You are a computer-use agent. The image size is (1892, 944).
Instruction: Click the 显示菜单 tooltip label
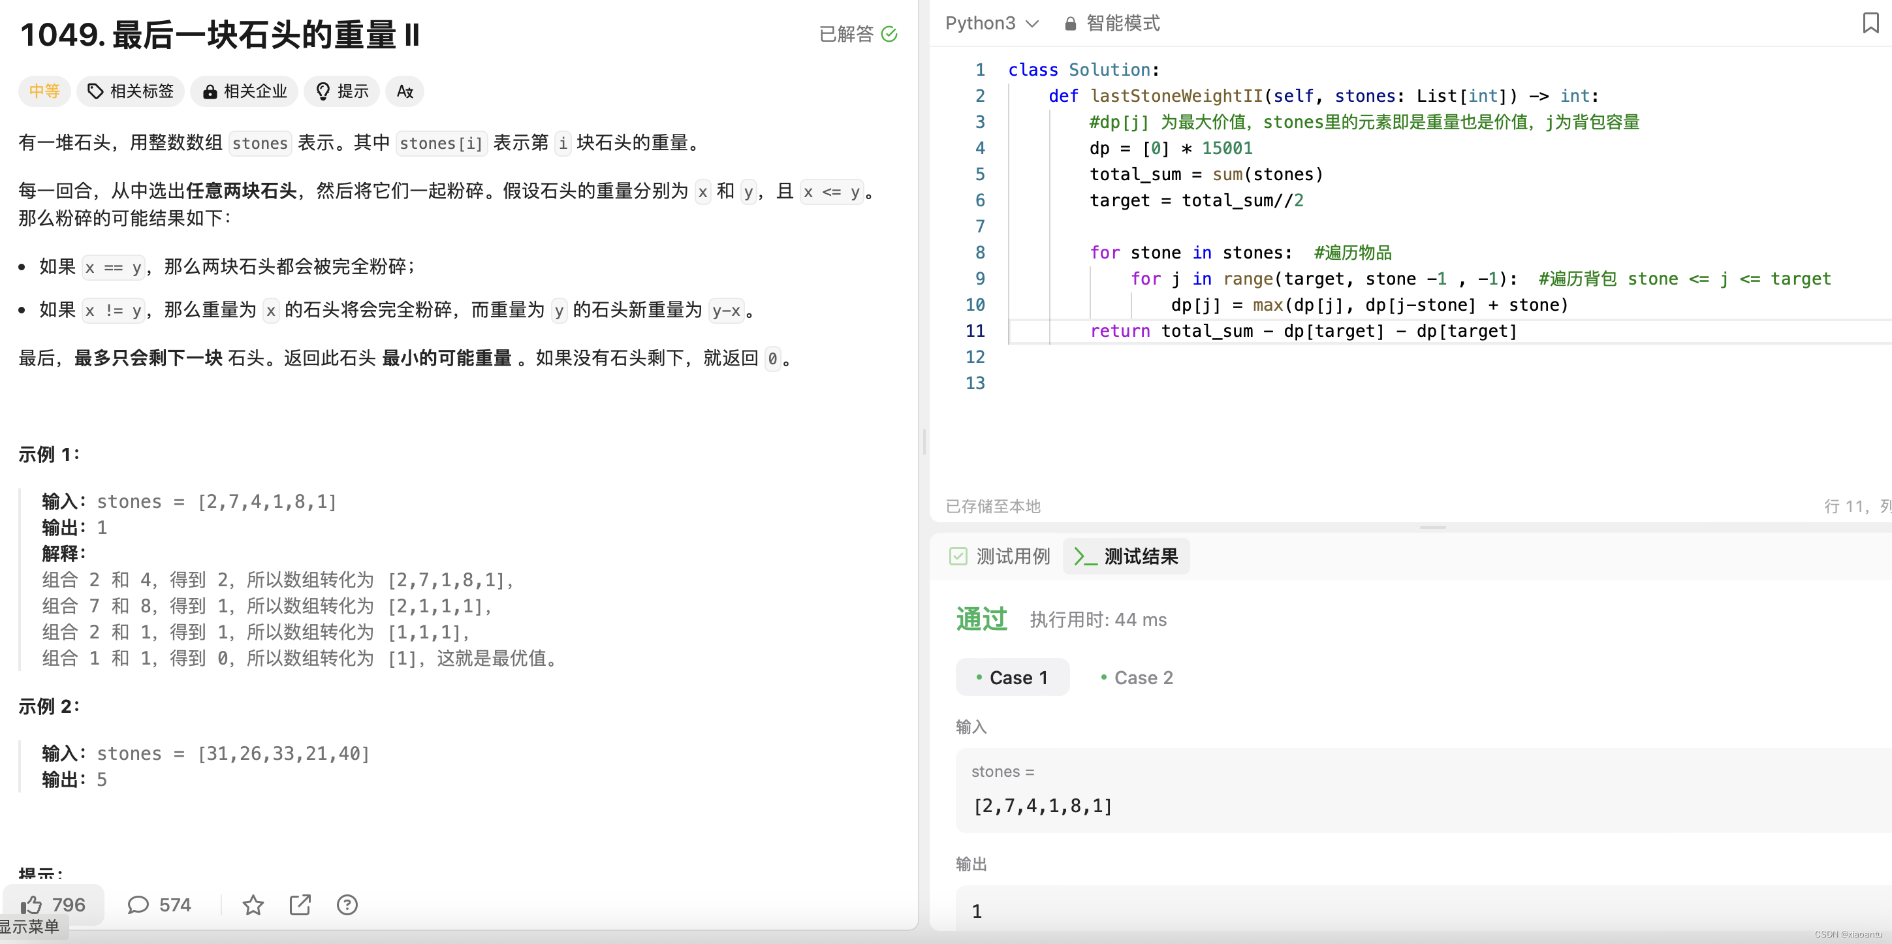[x=30, y=926]
